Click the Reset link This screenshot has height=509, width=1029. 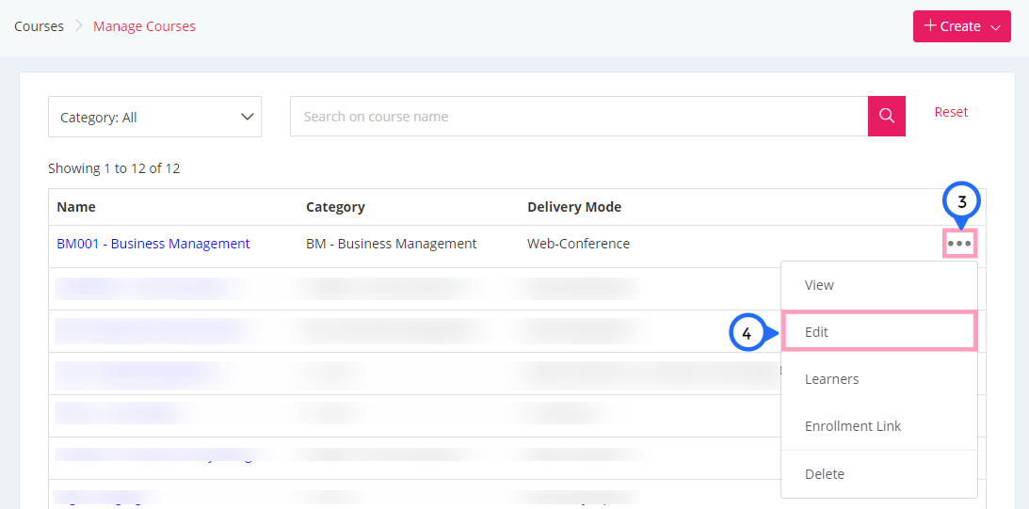(x=951, y=112)
